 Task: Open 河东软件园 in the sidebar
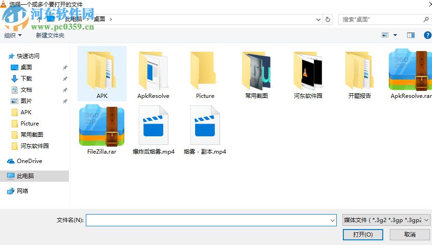(x=30, y=146)
